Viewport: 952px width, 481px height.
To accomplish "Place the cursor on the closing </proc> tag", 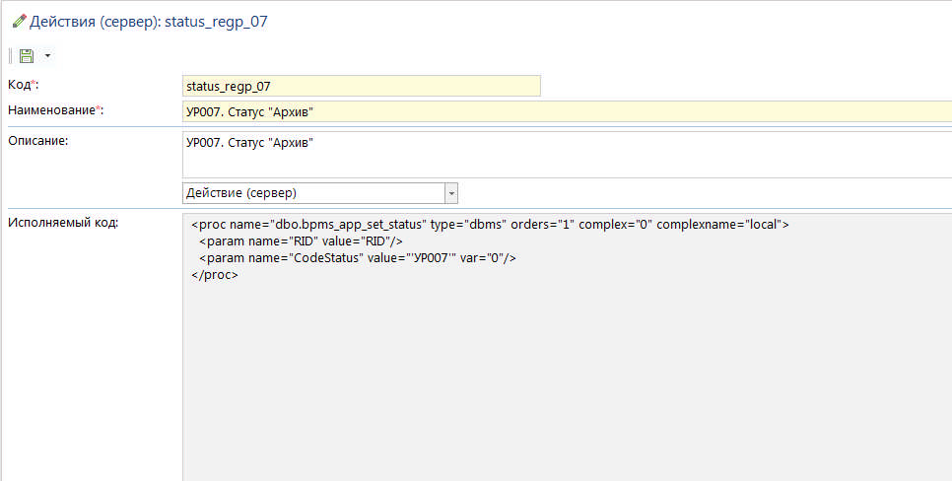I will (215, 274).
